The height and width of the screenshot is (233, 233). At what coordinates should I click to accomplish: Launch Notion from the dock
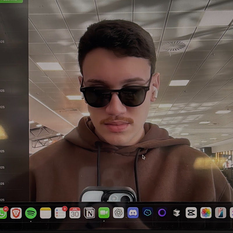tap(89, 213)
